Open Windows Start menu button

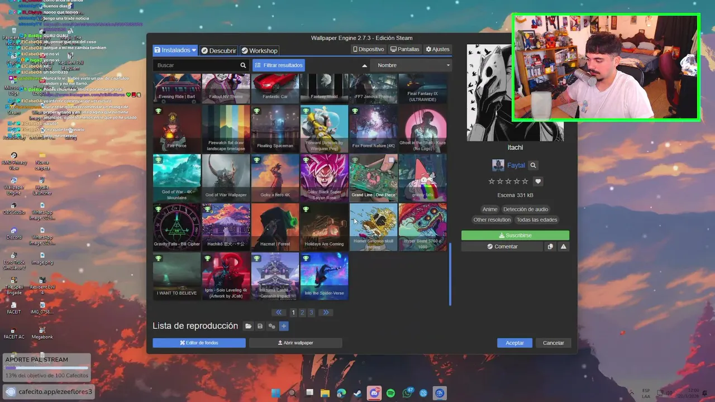coord(275,393)
